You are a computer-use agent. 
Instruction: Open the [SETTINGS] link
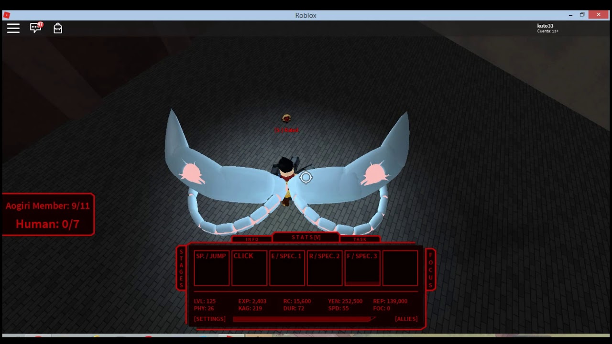(209, 319)
